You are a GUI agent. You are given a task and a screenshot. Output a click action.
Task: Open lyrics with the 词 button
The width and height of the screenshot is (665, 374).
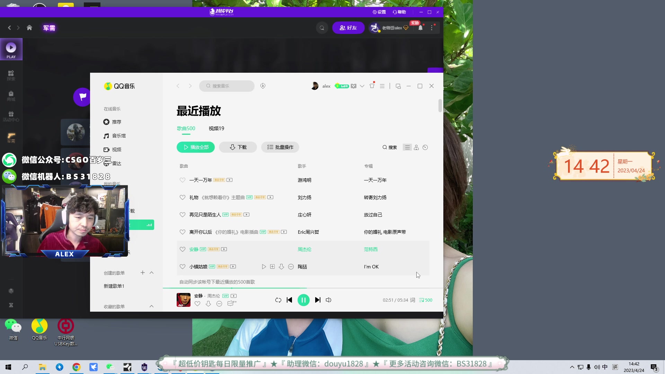pyautogui.click(x=413, y=300)
